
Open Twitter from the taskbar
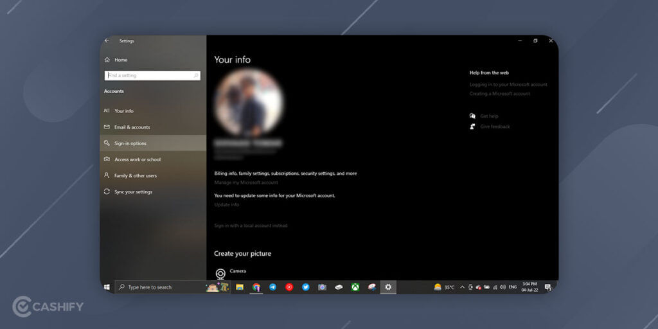pos(305,287)
